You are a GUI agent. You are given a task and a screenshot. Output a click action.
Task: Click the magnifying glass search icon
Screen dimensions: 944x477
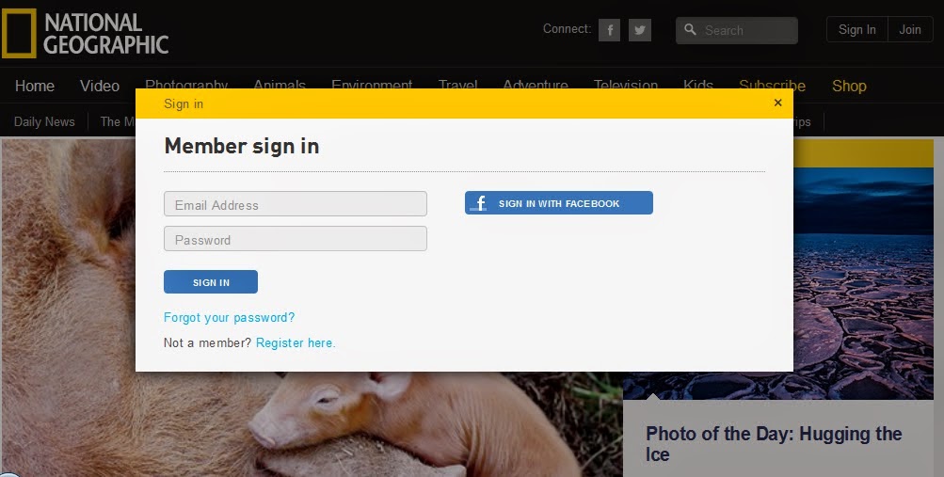click(x=691, y=29)
